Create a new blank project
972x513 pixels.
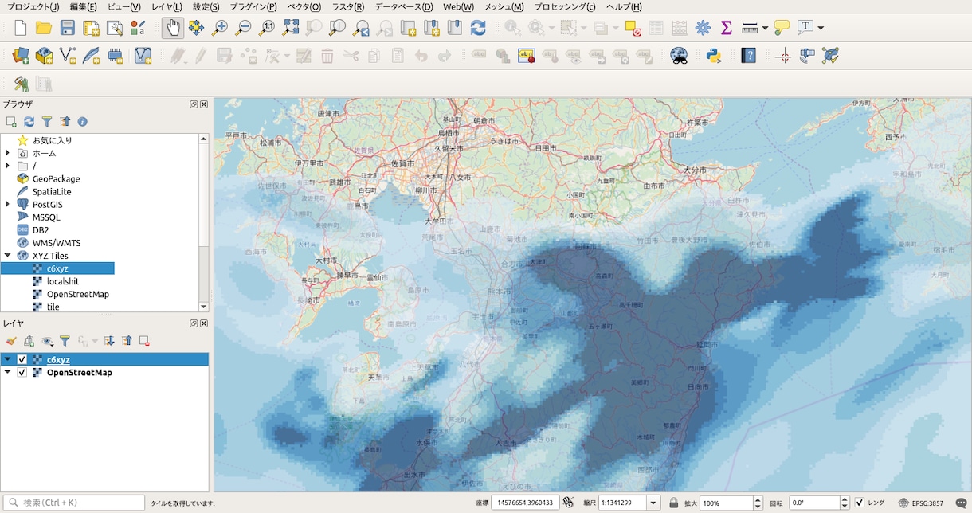pyautogui.click(x=21, y=28)
